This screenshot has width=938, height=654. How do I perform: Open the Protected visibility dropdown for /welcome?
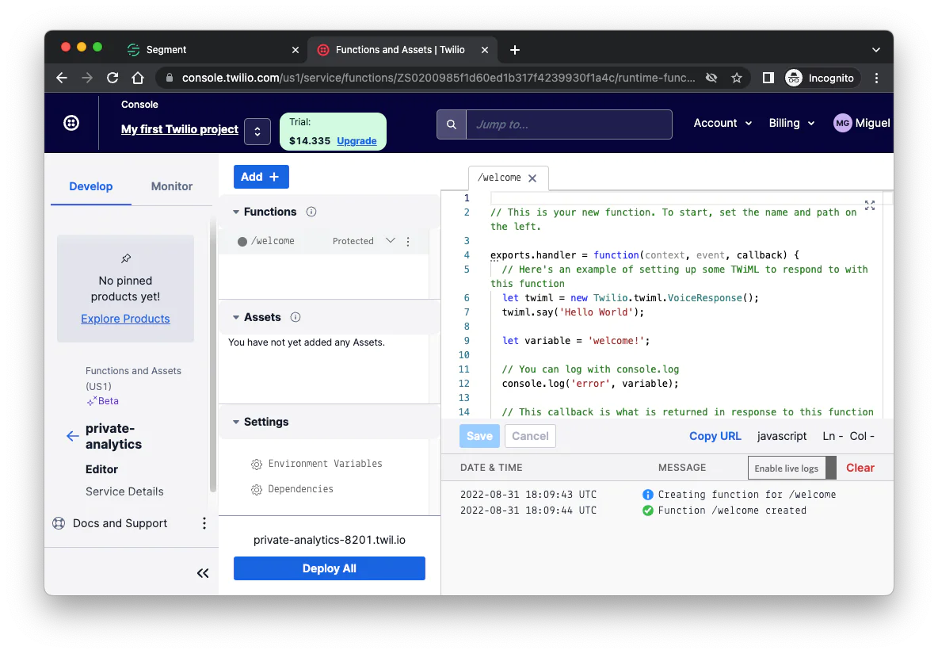(x=390, y=240)
